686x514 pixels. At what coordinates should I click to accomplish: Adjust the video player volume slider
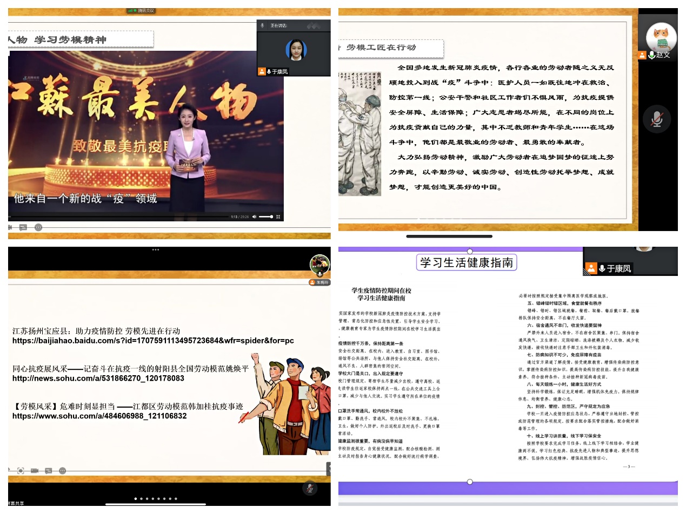265,217
